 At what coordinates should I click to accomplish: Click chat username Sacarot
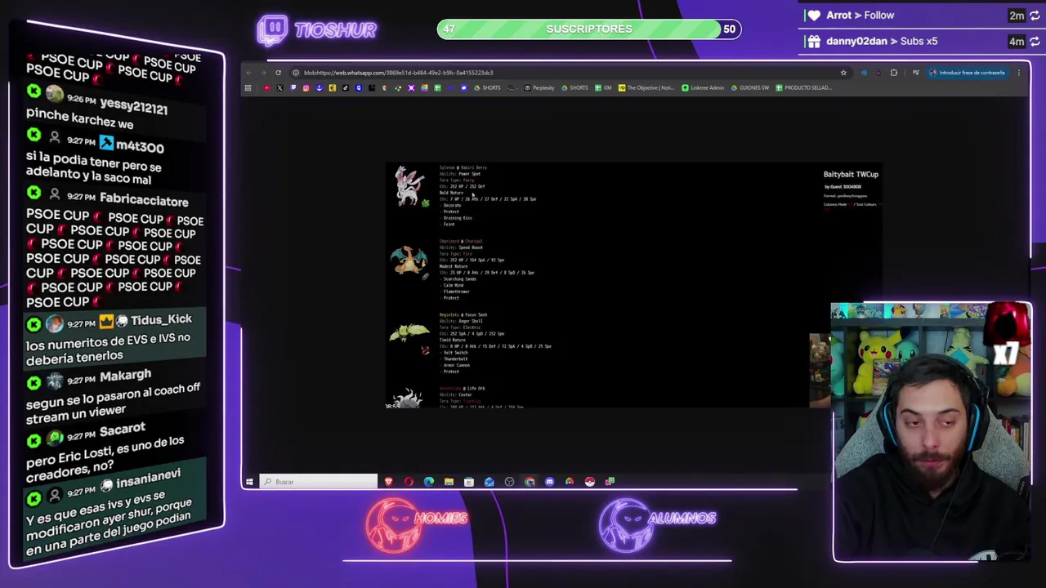[122, 430]
